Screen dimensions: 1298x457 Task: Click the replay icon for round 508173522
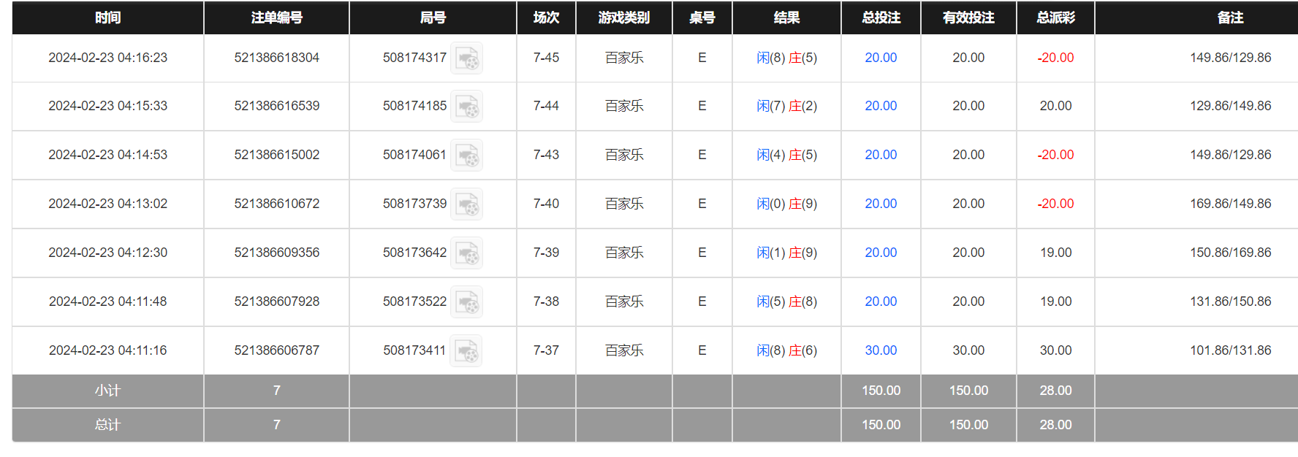[466, 302]
